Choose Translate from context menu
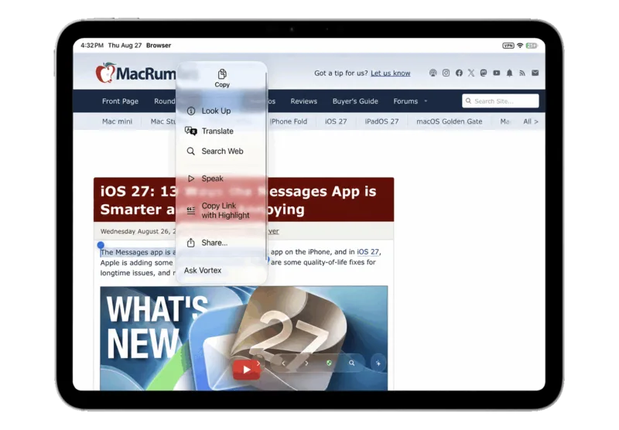This screenshot has height=430, width=619. [217, 131]
